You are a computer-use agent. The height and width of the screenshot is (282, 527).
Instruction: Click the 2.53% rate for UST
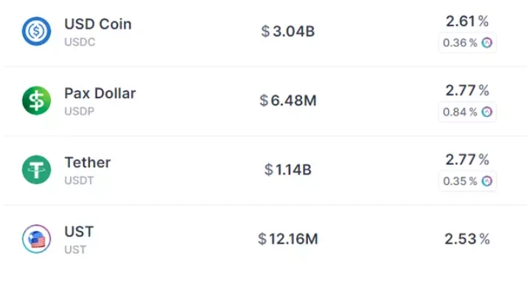(x=467, y=239)
